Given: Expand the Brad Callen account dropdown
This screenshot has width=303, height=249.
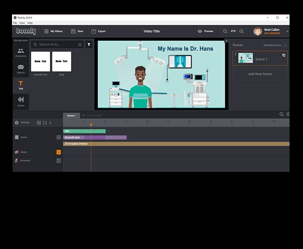Looking at the screenshot, I should tap(287, 31).
